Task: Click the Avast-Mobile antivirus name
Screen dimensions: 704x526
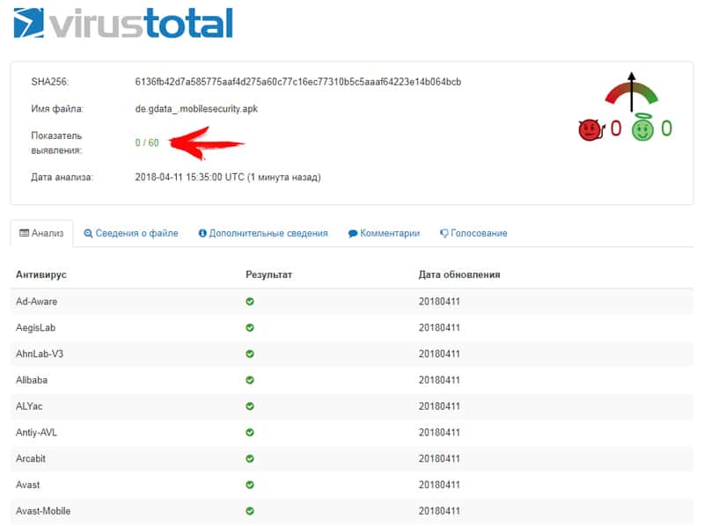Action: (x=43, y=511)
